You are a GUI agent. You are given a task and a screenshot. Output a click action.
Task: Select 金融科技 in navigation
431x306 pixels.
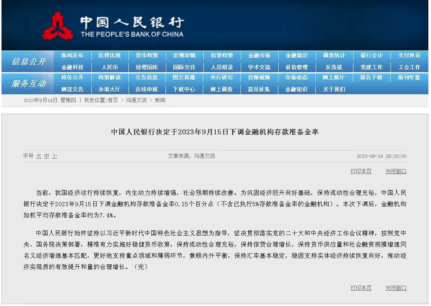72,67
